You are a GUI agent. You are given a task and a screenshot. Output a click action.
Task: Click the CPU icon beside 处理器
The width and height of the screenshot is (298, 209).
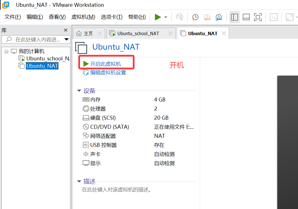pos(86,109)
